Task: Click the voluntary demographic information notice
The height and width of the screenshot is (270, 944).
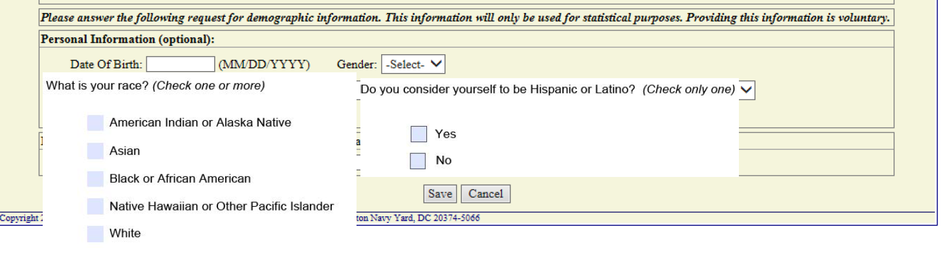Action: (x=465, y=18)
